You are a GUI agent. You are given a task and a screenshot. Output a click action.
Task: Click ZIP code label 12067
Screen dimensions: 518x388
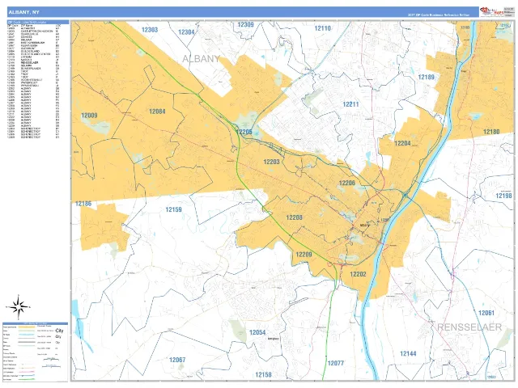tap(177, 360)
